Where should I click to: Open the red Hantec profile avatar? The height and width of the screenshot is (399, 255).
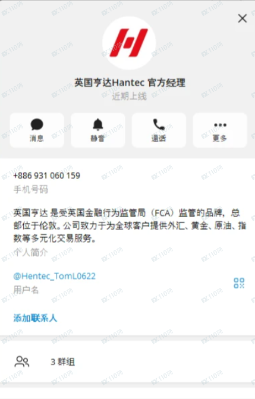129,43
